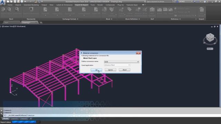Viewport: 221px width, 124px height.
Task: Click the user sign-in icon
Action: [177, 1]
